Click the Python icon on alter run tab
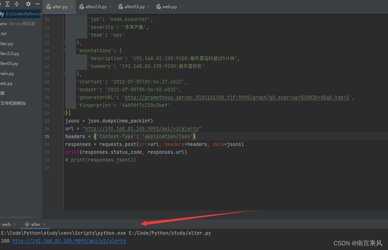Screen dimensions: 388x250 pyautogui.click(x=27, y=224)
